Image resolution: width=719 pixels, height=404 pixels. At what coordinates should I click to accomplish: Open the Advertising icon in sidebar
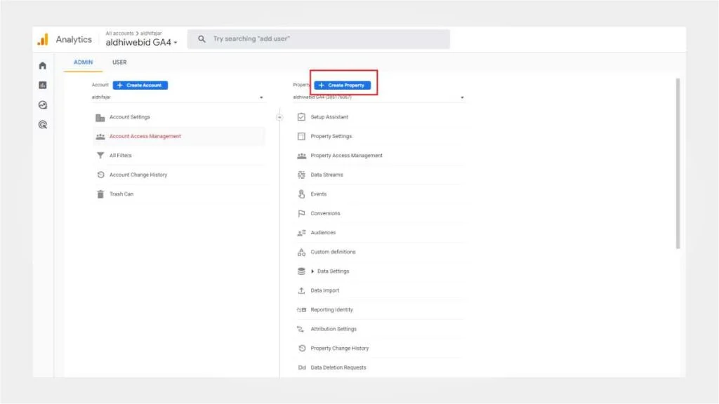coord(43,125)
